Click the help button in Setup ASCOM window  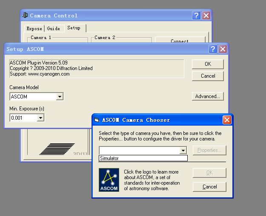[213, 49]
